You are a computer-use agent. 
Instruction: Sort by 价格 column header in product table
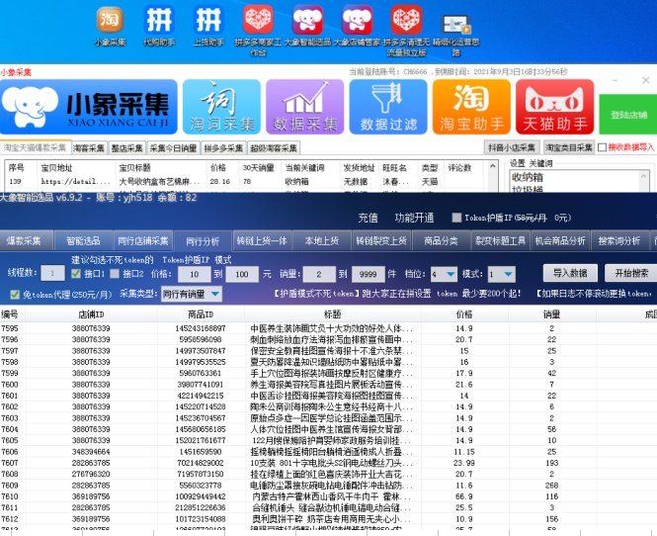[x=464, y=314]
